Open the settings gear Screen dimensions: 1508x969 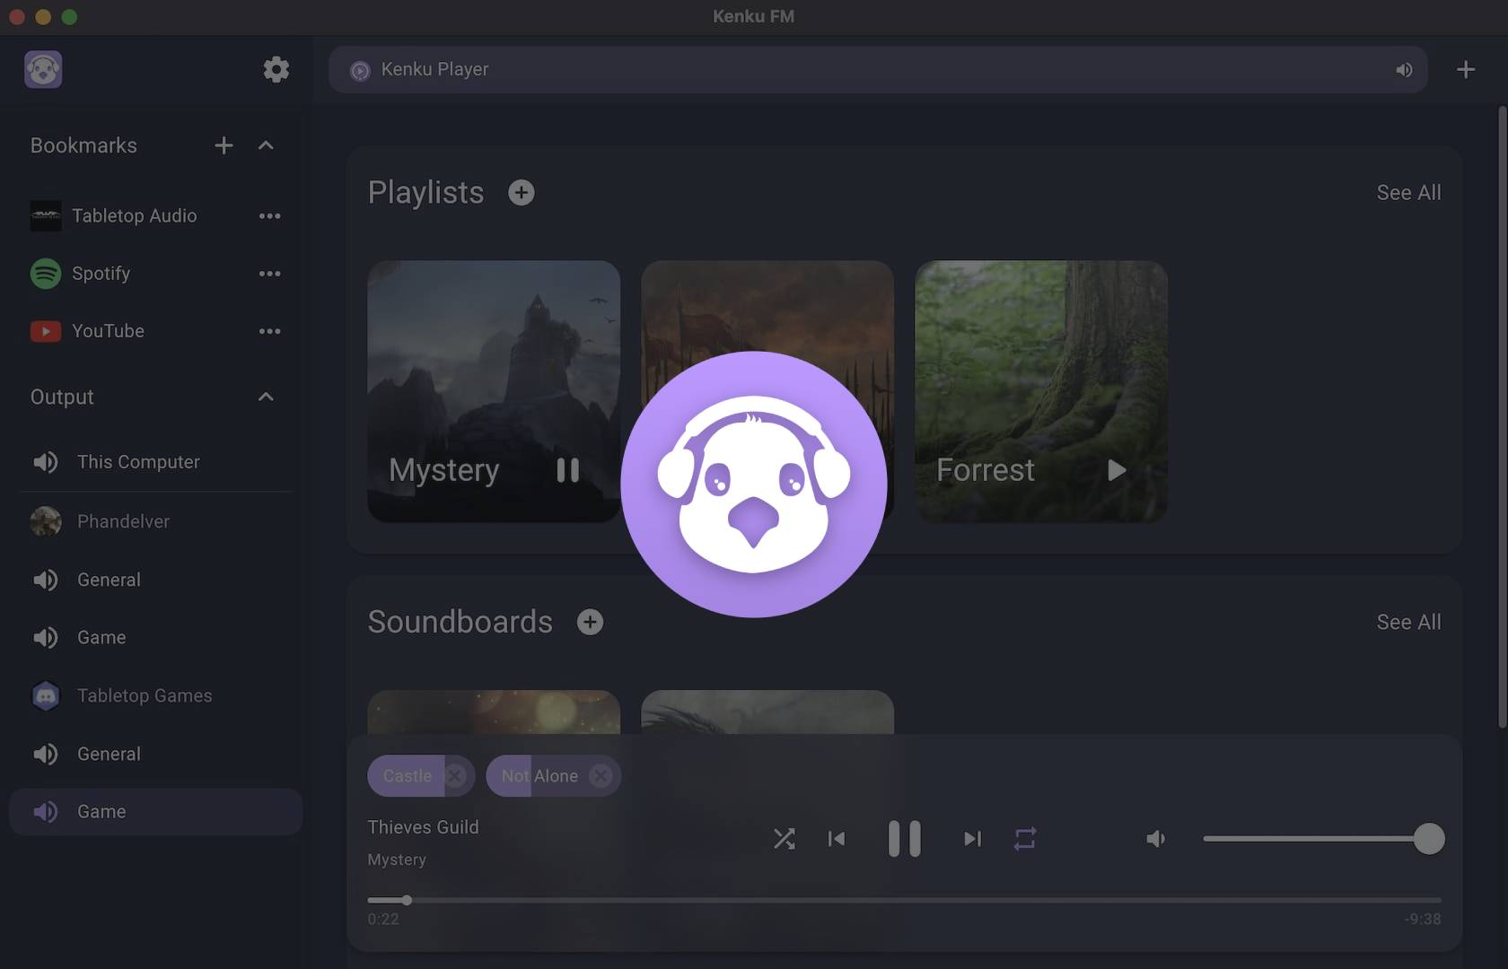tap(276, 69)
